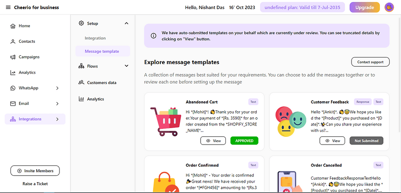The height and width of the screenshot is (193, 401).
Task: Open the hamburger menu icon
Action: click(8, 7)
